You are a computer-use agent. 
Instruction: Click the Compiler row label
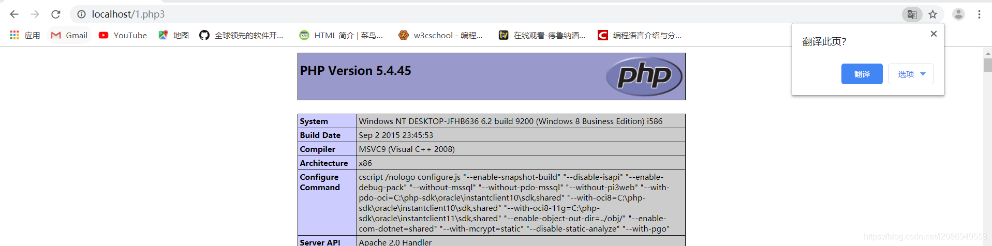pos(317,149)
